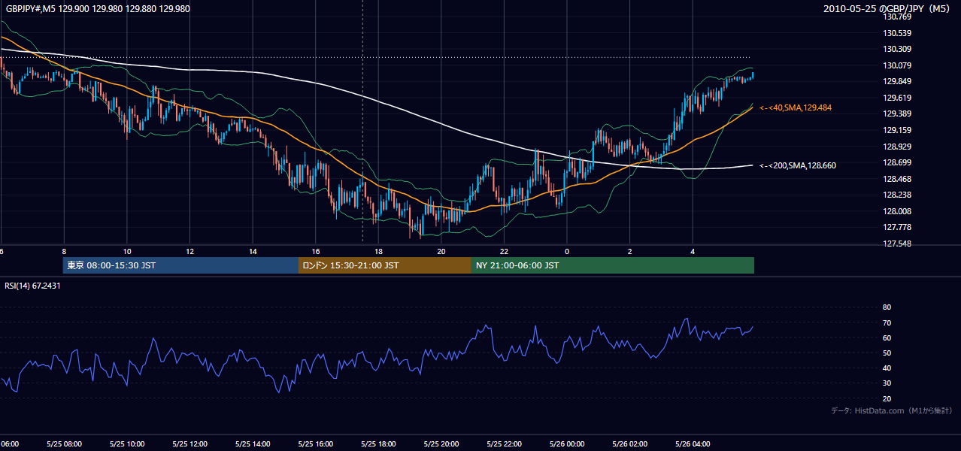Select the 5/26 04:00 time axis label
The width and height of the screenshot is (961, 451).
tap(693, 444)
